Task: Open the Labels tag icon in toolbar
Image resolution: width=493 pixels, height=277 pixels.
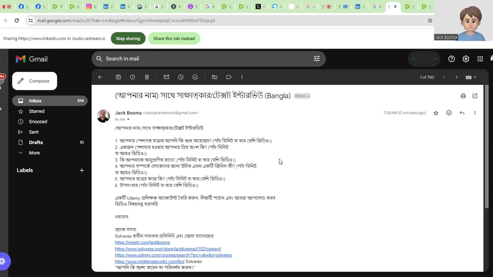Action: click(x=229, y=77)
